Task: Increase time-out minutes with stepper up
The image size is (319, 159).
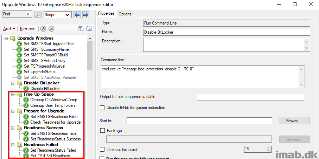Action: pyautogui.click(x=269, y=148)
